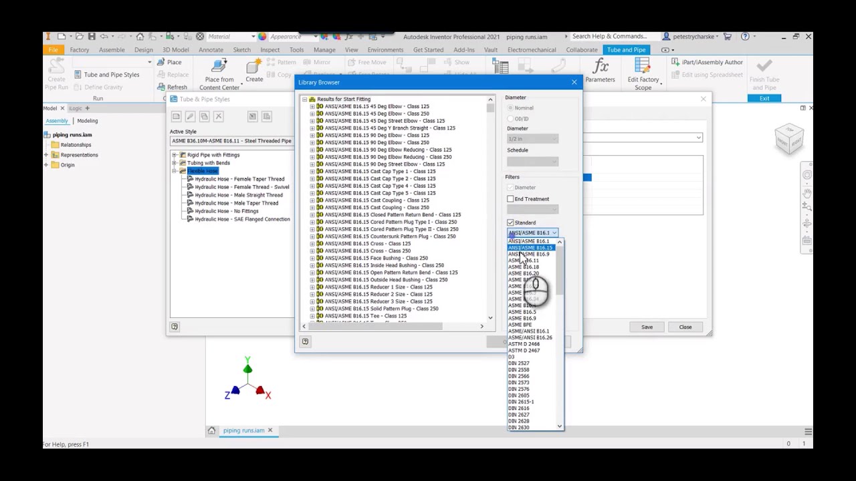Click the Save icon in quick access toolbar
Viewport: 856px width, 481px height.
[x=92, y=36]
